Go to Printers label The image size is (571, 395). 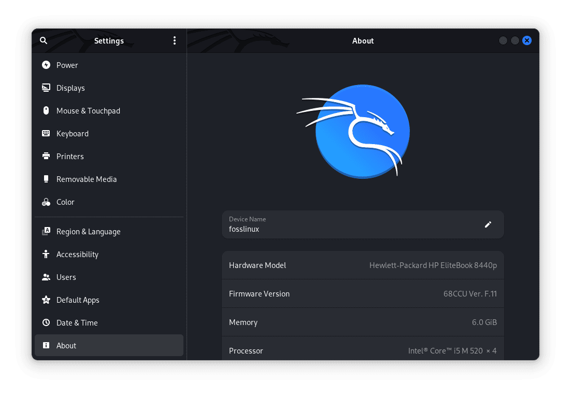pyautogui.click(x=70, y=157)
